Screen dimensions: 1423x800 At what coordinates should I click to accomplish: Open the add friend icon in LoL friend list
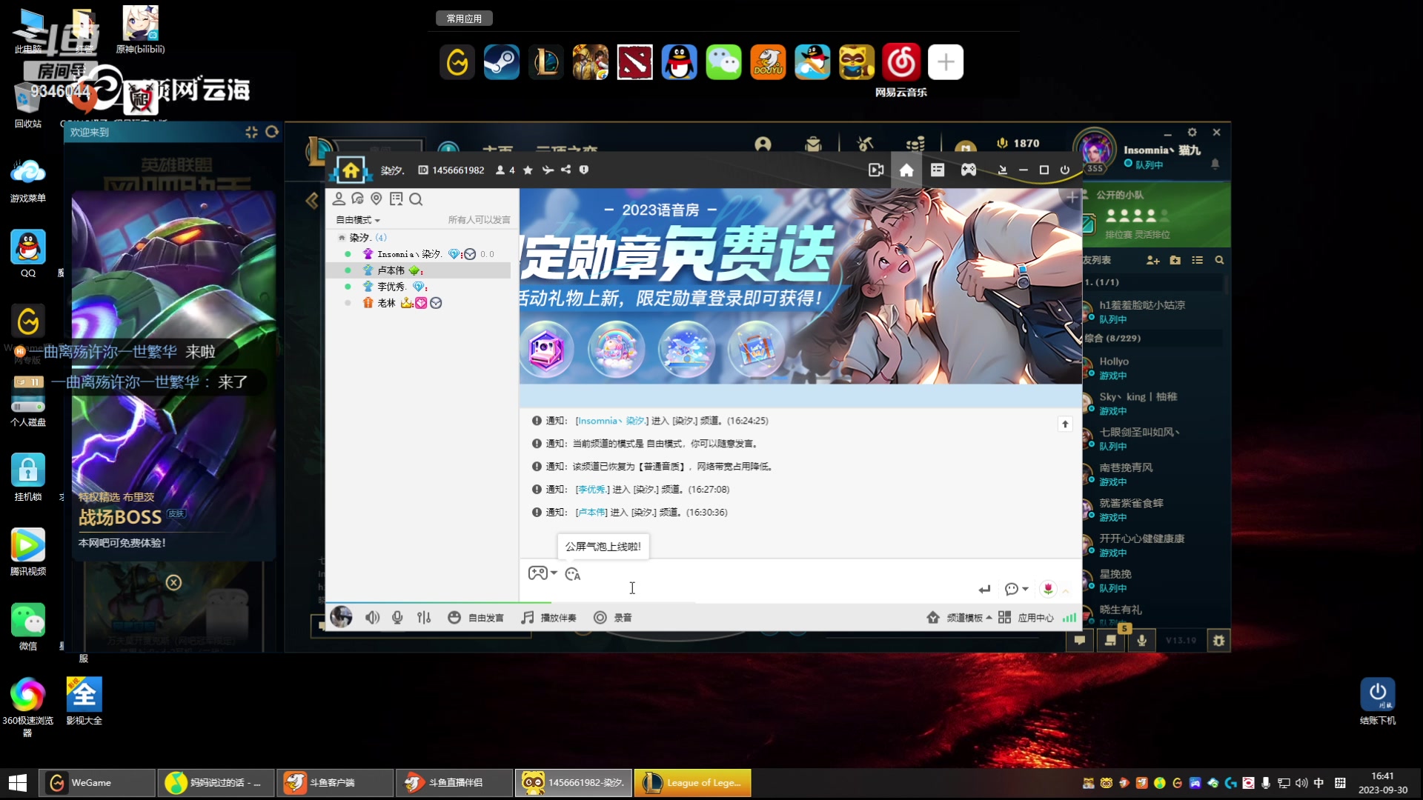click(1152, 260)
